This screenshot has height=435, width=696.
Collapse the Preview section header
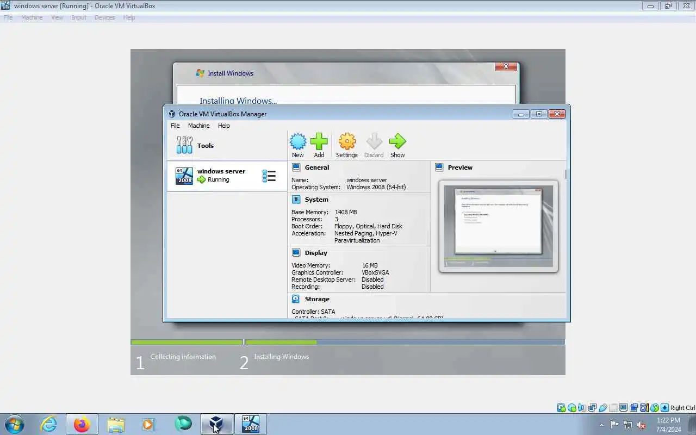coord(460,167)
